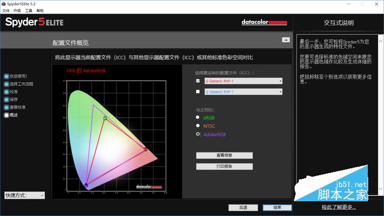Select the AdobeRGB comparison radio button

[x=198, y=134]
